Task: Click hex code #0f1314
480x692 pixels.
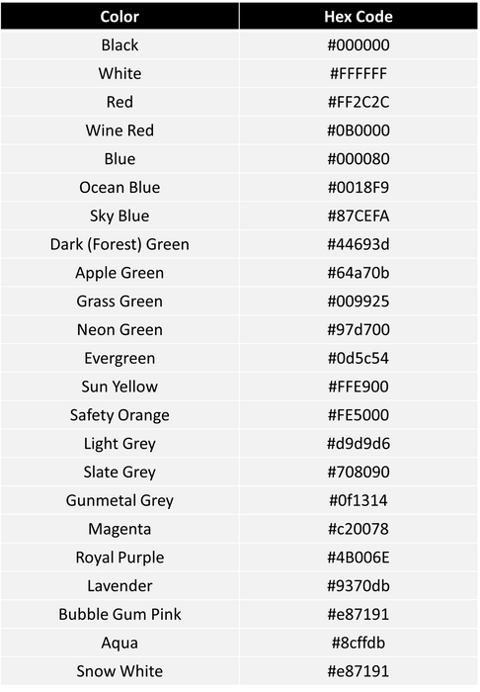Action: (359, 500)
